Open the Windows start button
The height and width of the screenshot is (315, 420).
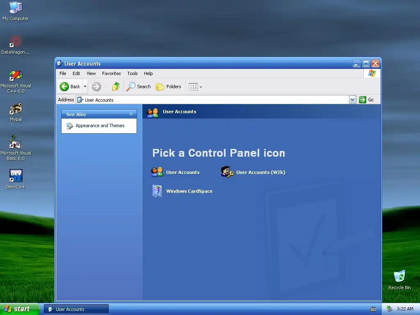20,309
